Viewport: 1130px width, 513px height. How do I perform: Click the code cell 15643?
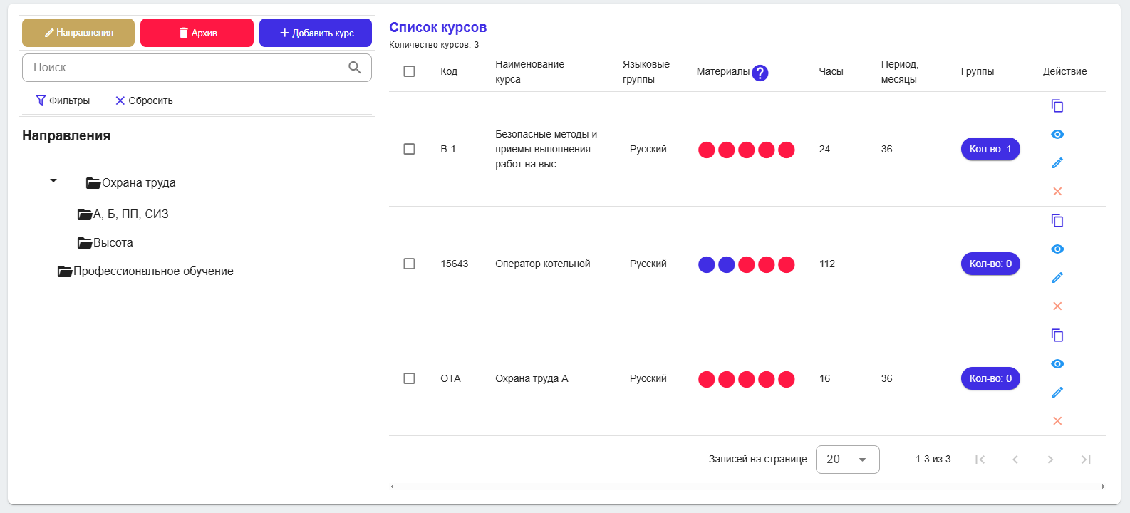455,264
